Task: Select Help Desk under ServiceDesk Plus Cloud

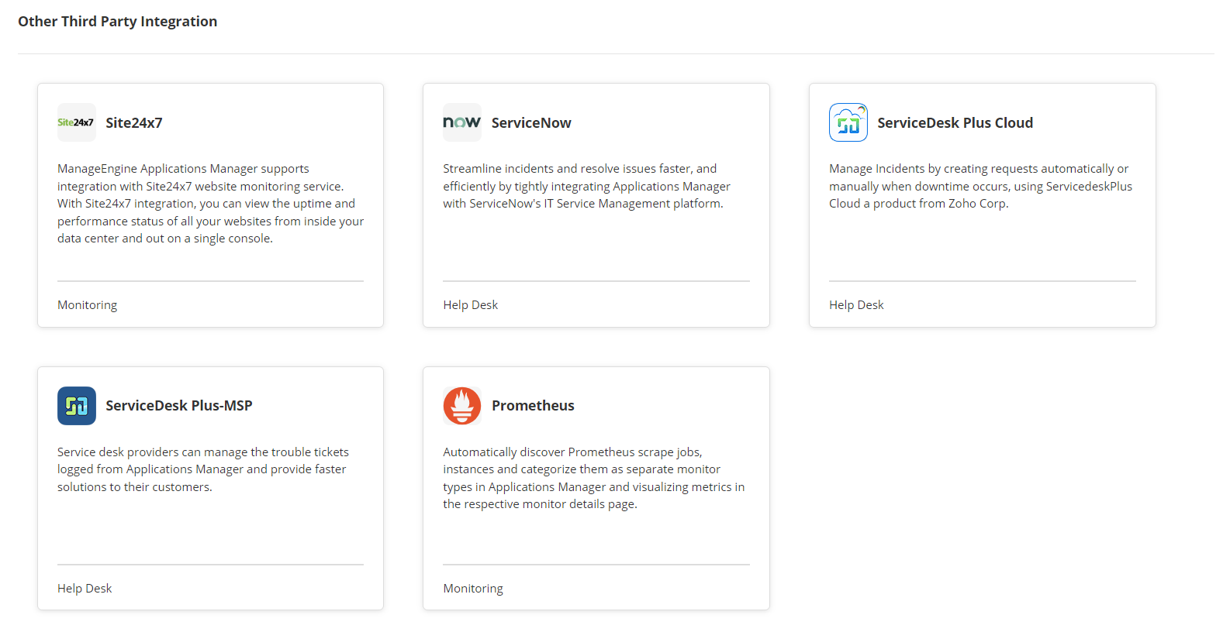Action: pyautogui.click(x=856, y=304)
